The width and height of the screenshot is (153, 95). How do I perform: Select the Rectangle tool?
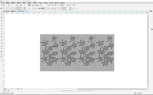(x=2, y=28)
